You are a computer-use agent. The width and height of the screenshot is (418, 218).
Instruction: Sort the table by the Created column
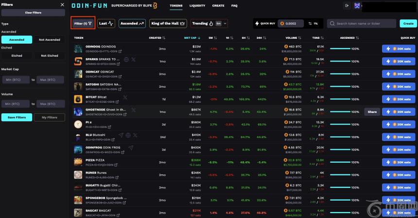pos(155,37)
